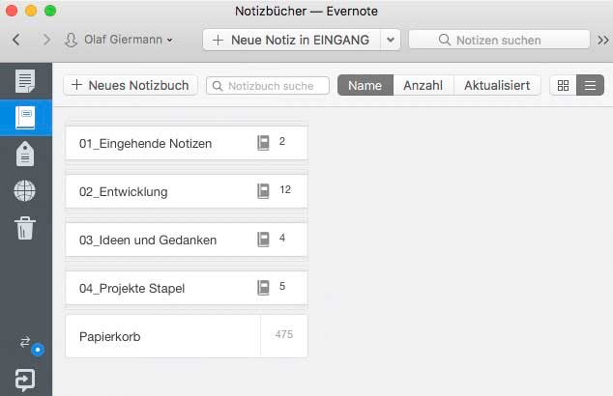This screenshot has height=396, width=613.
Task: Switch to list view of notebooks
Action: 590,85
